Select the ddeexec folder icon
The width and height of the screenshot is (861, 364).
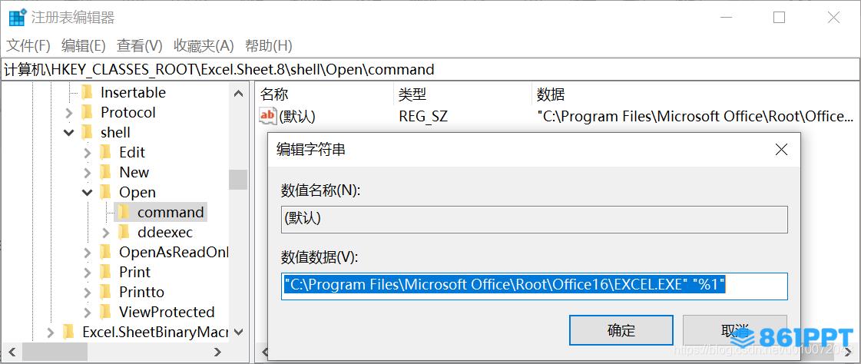124,232
